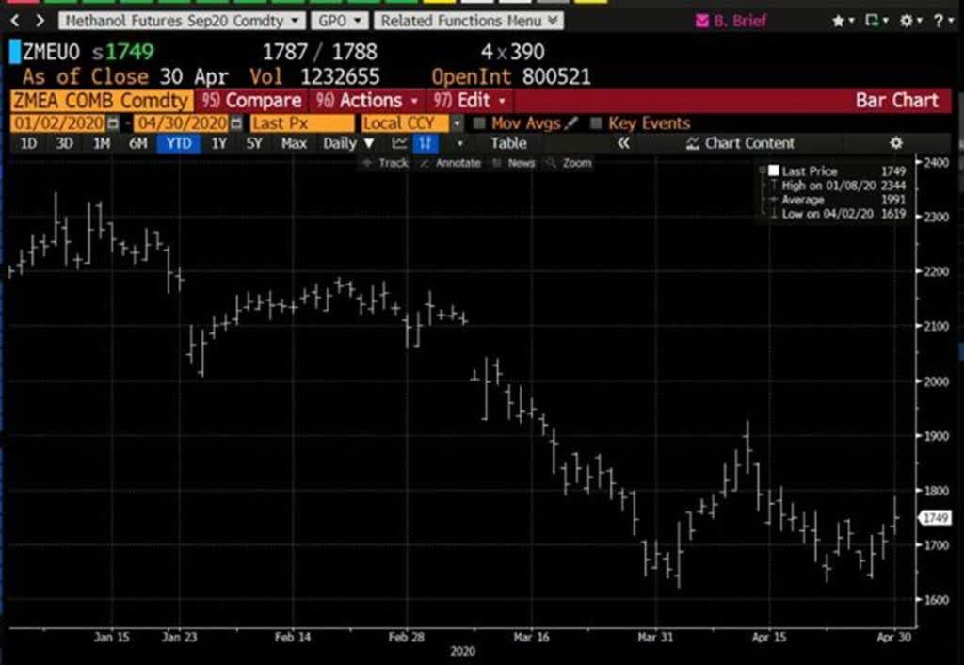Enable the Mov Avgs checkbox
Screen dimensions: 964x665
click(479, 123)
